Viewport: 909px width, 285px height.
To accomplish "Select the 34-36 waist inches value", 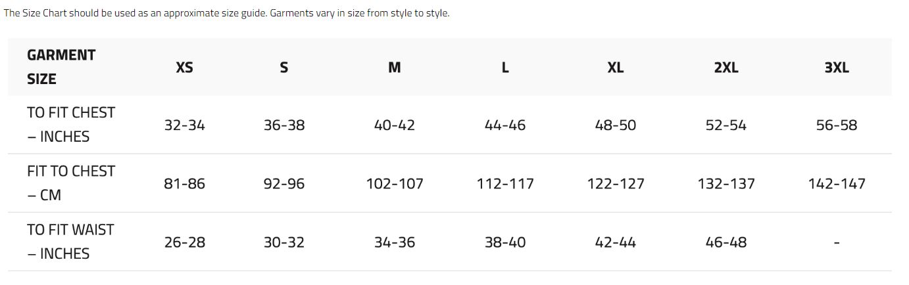I will tap(394, 242).
